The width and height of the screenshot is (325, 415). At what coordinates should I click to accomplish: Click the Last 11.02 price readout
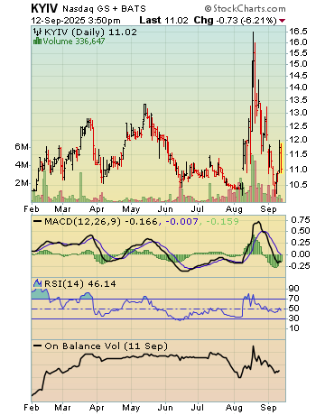pos(163,20)
